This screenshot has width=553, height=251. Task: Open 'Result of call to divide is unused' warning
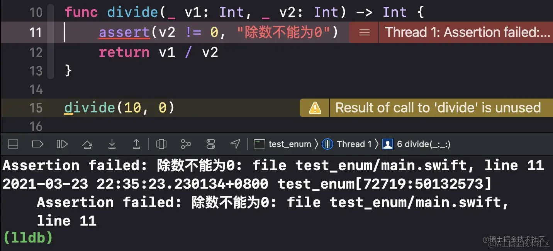438,108
